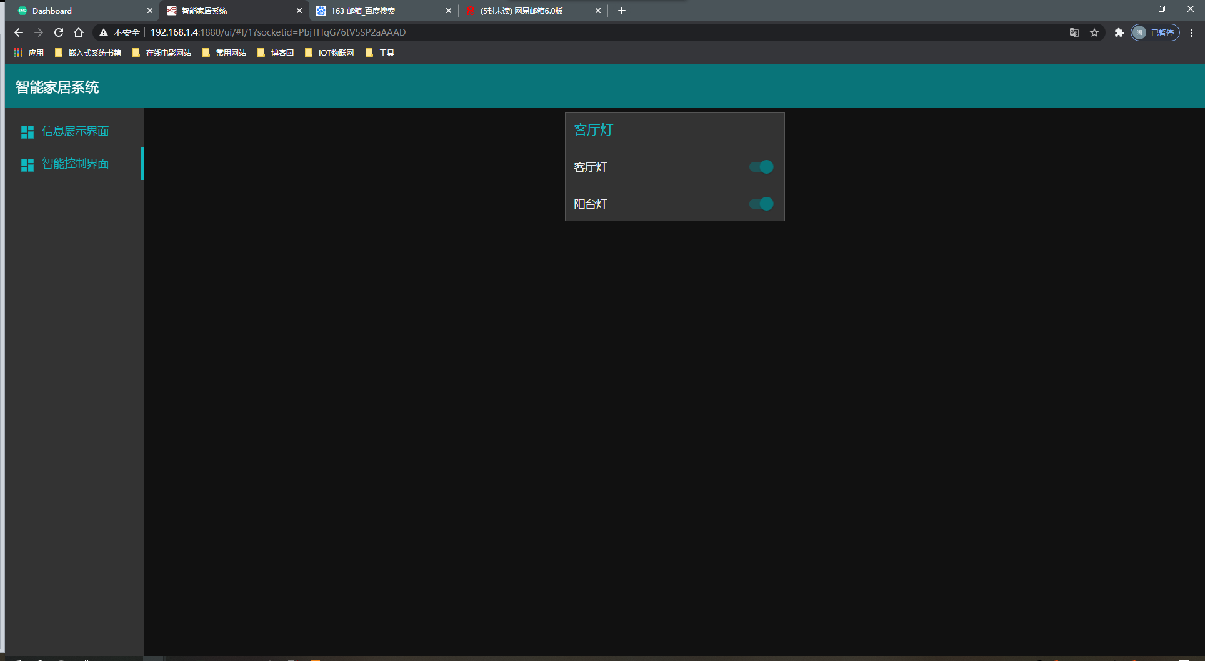Open the 嵌入式系统书籍 bookmark folder
Viewport: 1205px width, 661px height.
tap(88, 53)
